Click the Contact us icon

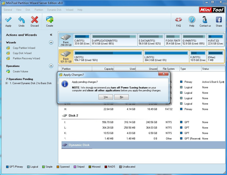pyautogui.click(x=205, y=20)
